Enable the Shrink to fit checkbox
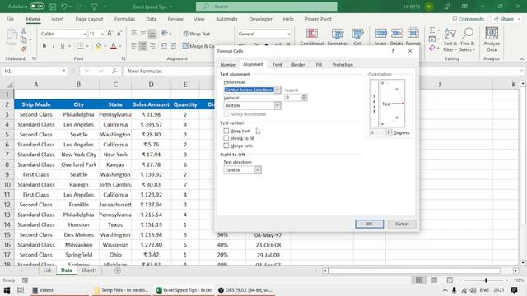The image size is (527, 296). 226,138
